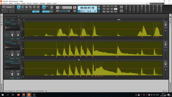Open the Exportar dropdown arrow
172x97 pixels.
point(14,7)
